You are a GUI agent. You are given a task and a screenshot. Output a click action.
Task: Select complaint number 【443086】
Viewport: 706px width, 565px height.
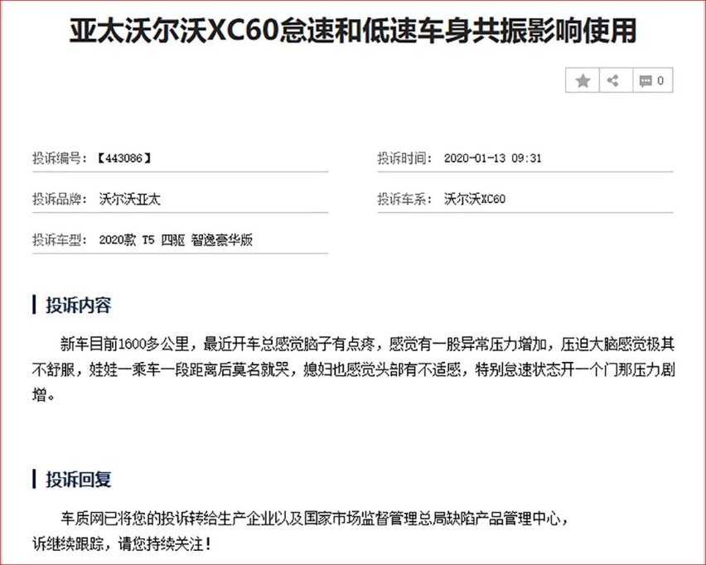coord(123,158)
